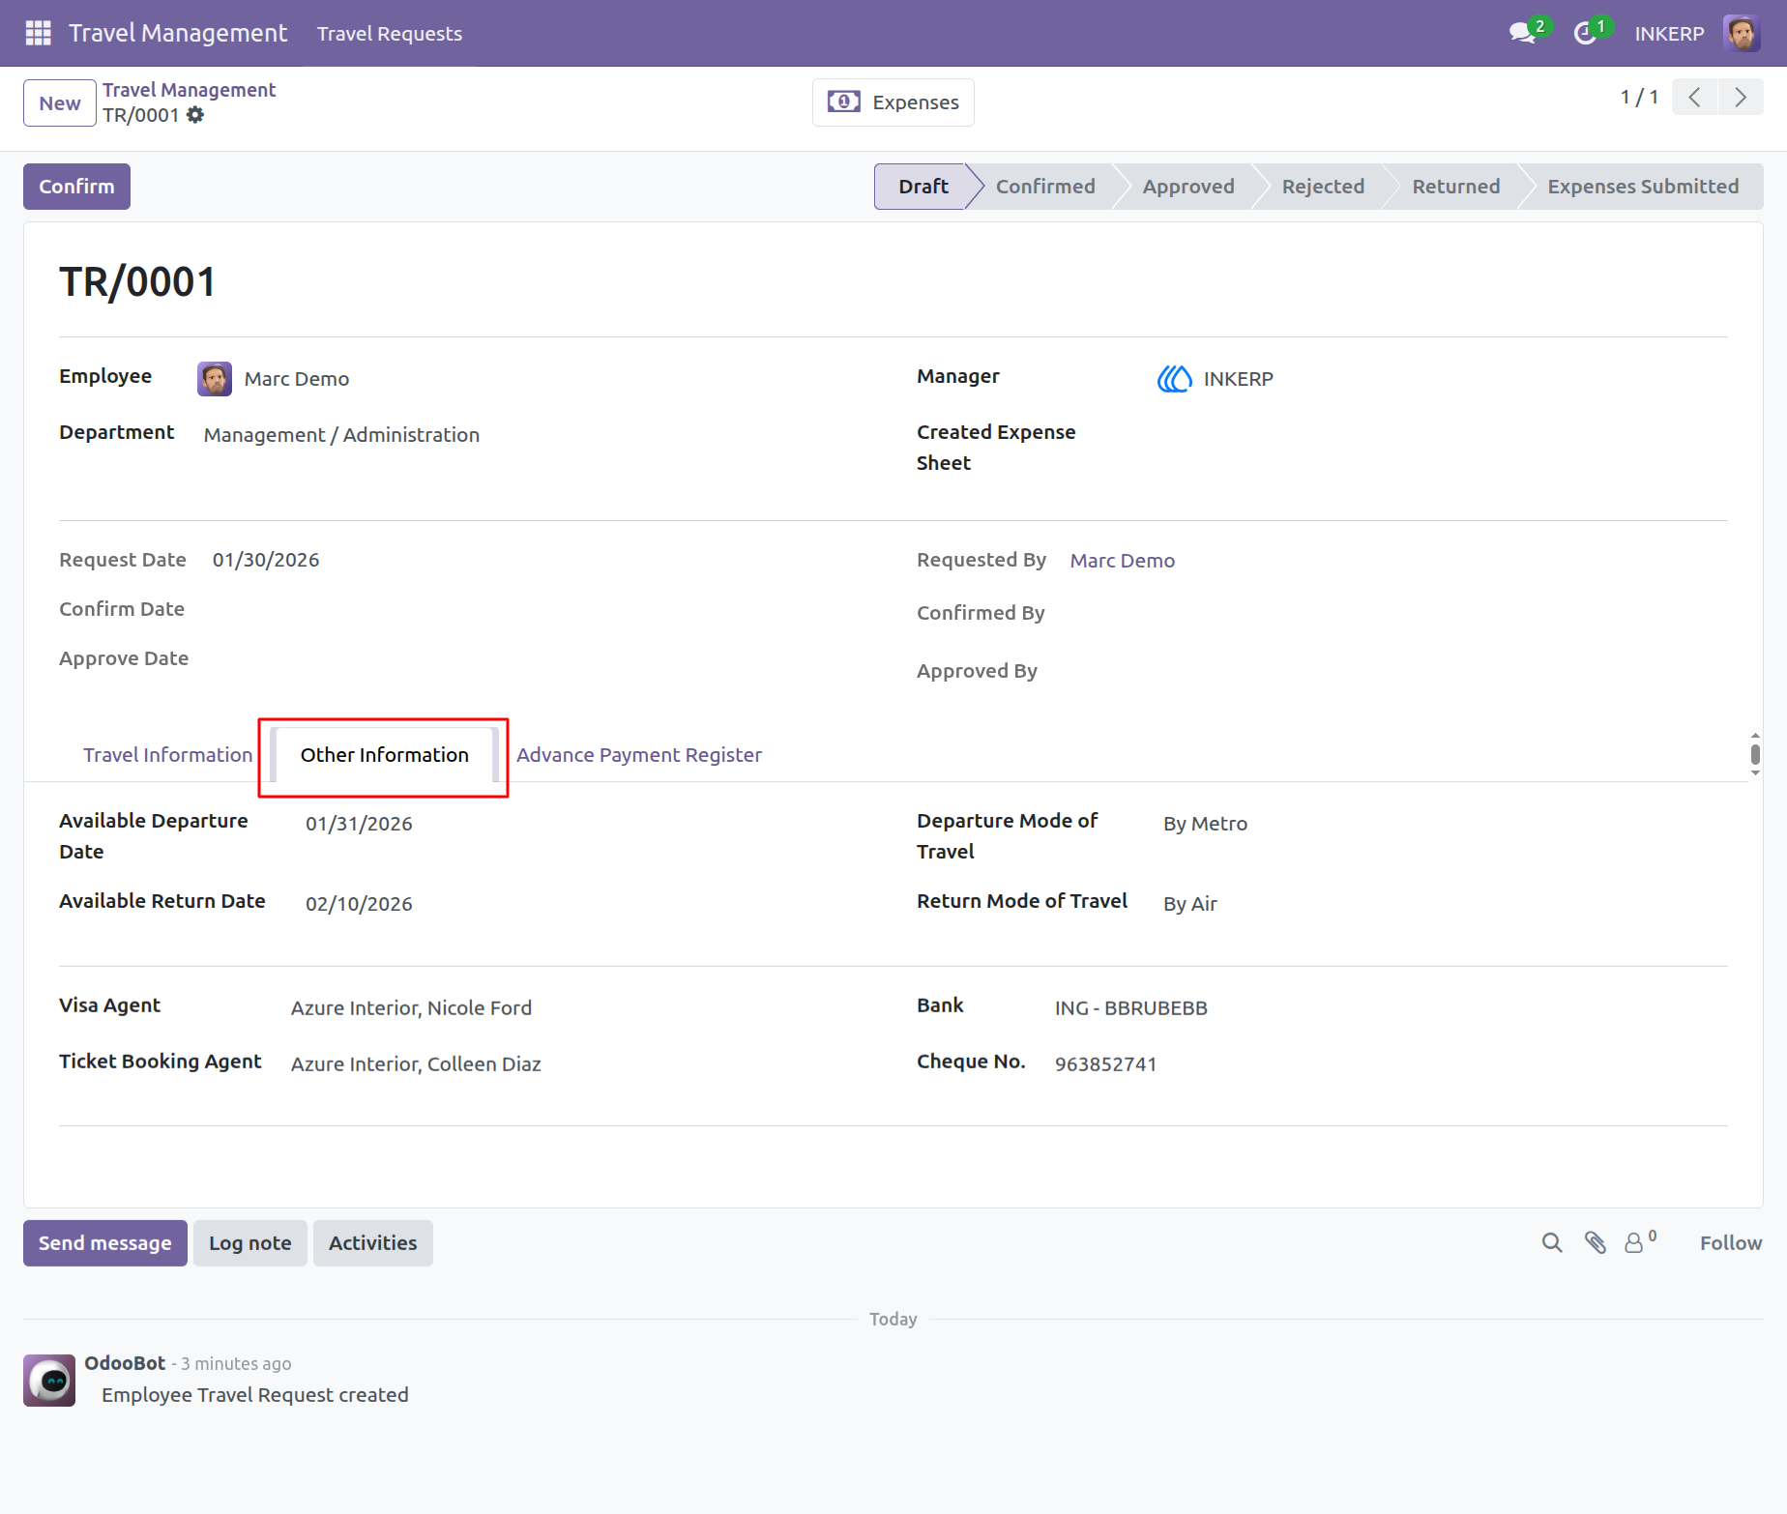
Task: Select the Approved status stage
Action: [1187, 187]
